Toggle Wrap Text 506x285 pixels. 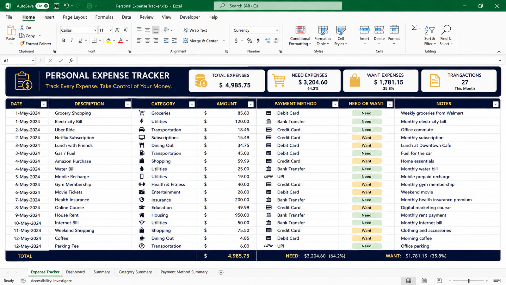(195, 30)
